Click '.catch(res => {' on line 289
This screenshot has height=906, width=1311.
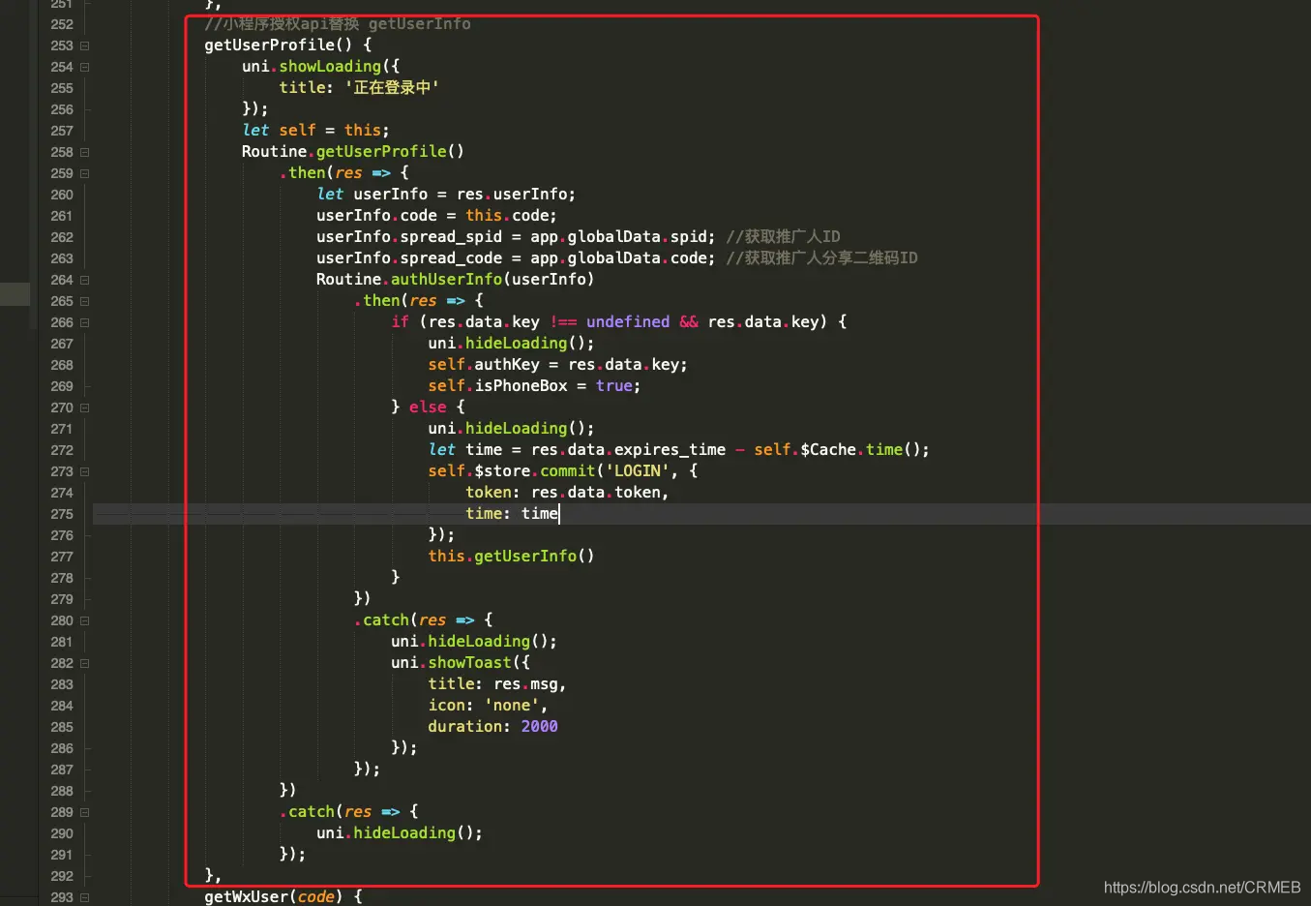(348, 811)
